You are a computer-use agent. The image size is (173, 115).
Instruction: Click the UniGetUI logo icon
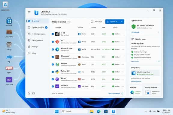click(36, 13)
